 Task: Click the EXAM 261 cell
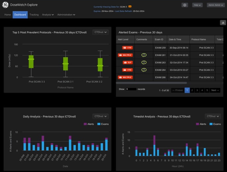click(x=160, y=55)
